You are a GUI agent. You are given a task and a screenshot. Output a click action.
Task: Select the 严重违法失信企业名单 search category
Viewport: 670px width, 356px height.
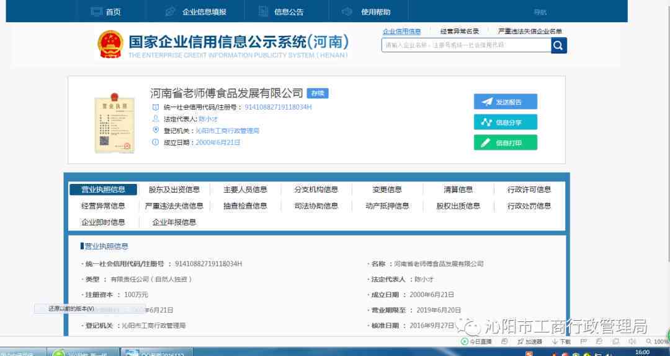pyautogui.click(x=530, y=32)
